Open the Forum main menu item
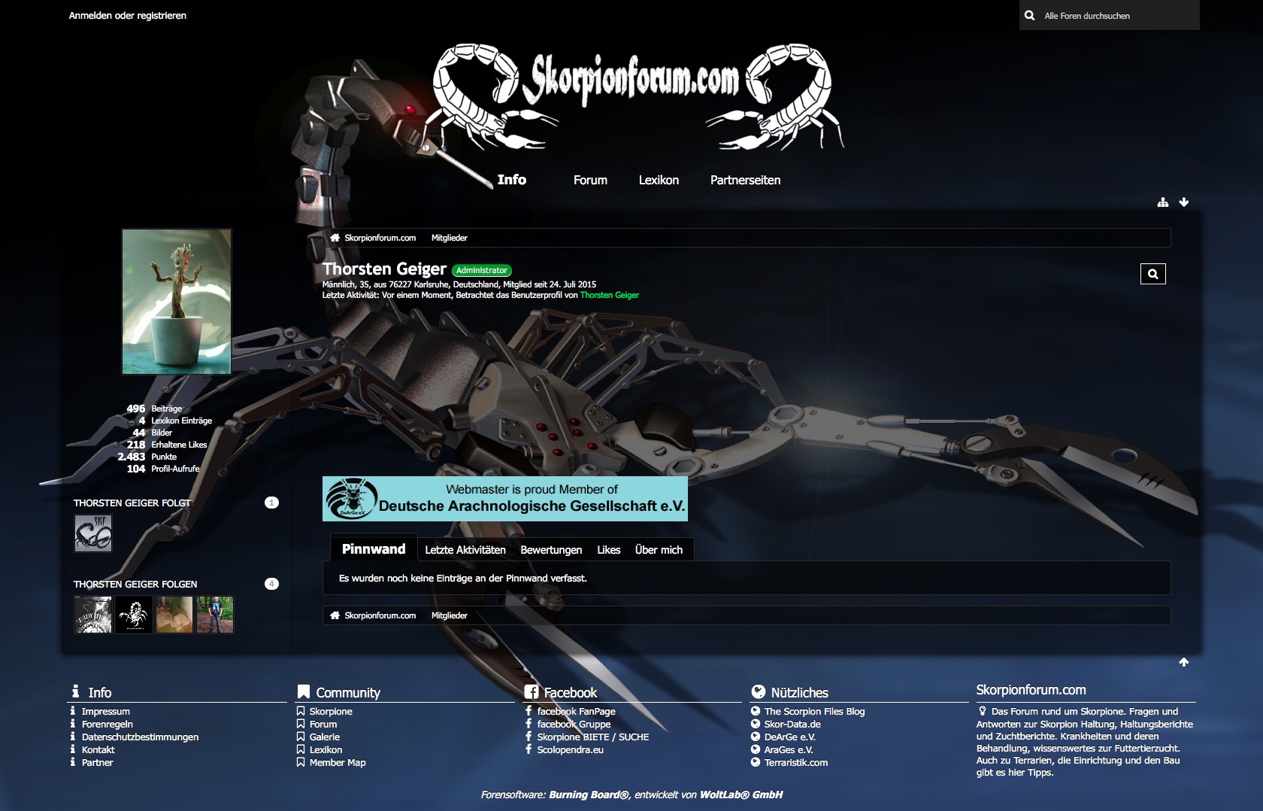This screenshot has height=811, width=1263. (x=590, y=181)
